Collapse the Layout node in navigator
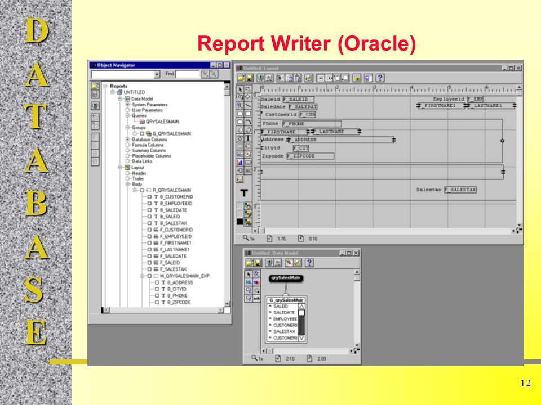The width and height of the screenshot is (541, 405). tap(120, 168)
